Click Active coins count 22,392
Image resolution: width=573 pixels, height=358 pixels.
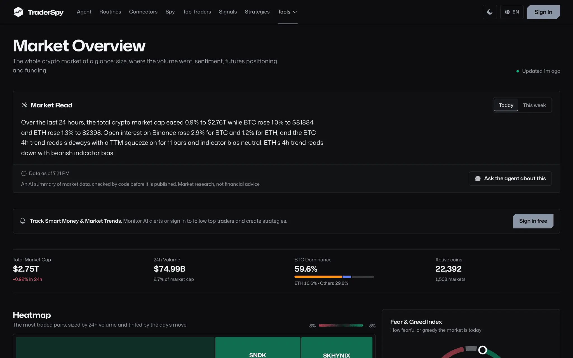click(x=448, y=269)
